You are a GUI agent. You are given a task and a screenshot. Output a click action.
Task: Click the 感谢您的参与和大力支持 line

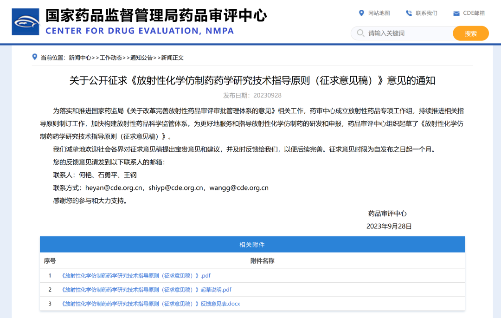coord(90,201)
